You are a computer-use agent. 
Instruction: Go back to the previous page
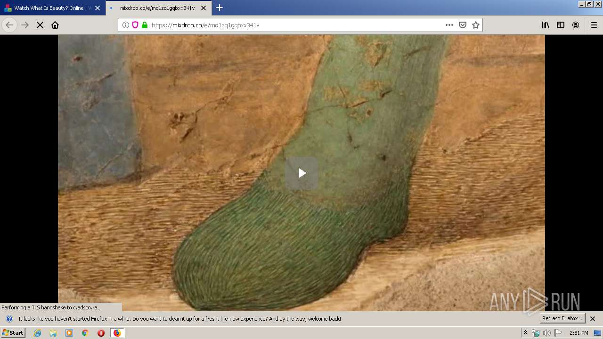[9, 25]
